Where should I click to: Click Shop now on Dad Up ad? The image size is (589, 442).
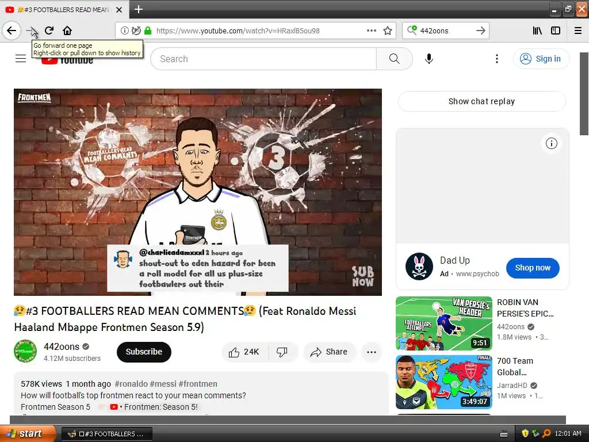pyautogui.click(x=533, y=268)
